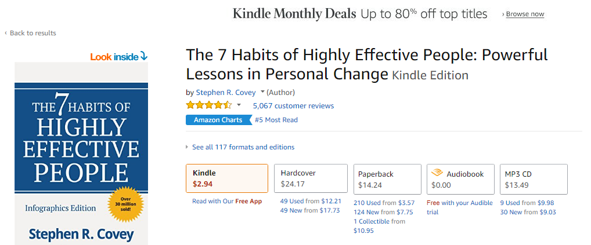
Task: Click Browse now for Kindle Monthly Deals
Action: [x=525, y=14]
